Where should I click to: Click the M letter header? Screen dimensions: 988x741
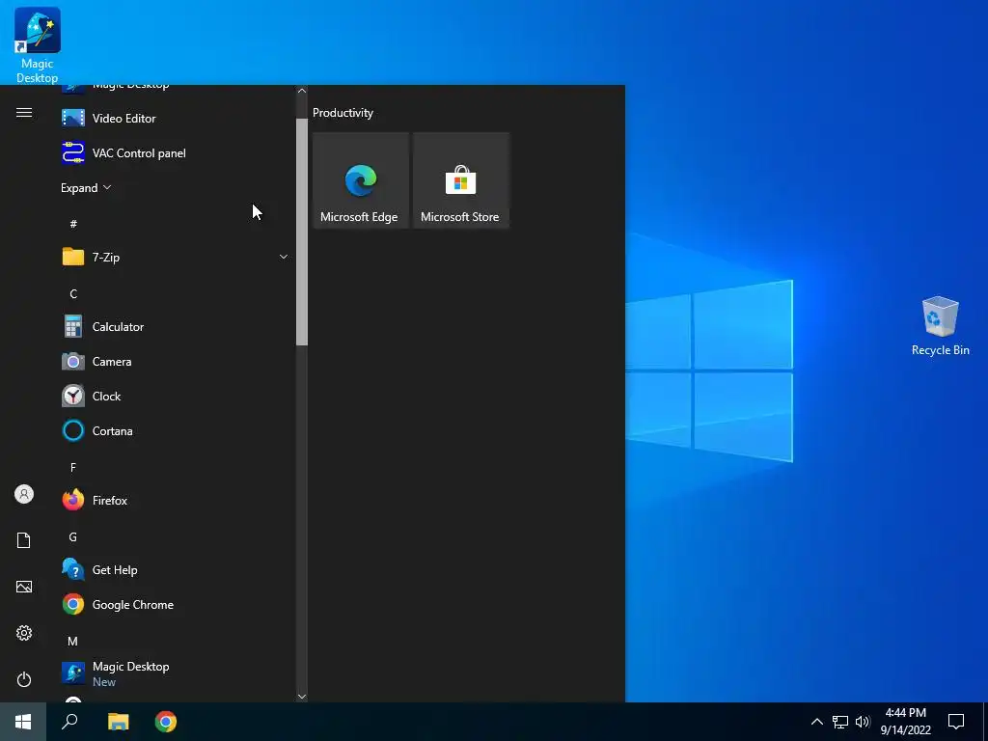(73, 641)
